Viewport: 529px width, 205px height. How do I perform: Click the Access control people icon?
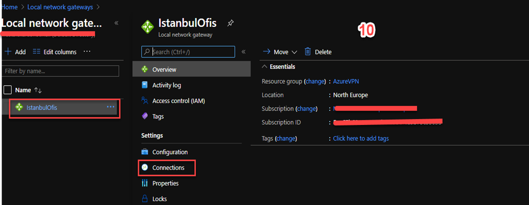click(x=145, y=101)
